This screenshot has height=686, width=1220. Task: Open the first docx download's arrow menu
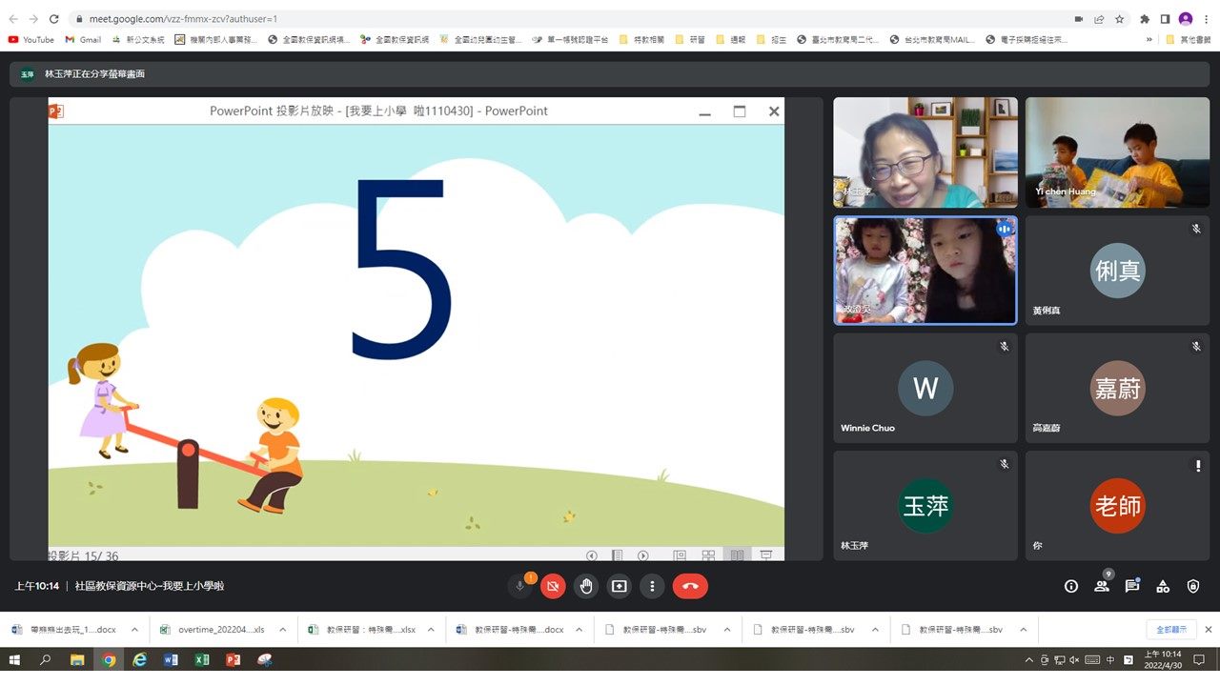[x=134, y=630]
